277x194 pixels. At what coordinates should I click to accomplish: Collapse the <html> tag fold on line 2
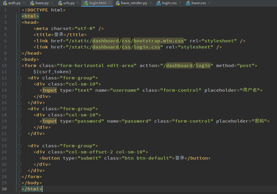(19, 16)
